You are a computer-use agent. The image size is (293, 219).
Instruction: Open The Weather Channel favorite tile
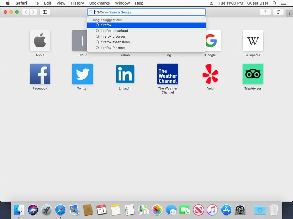168,74
